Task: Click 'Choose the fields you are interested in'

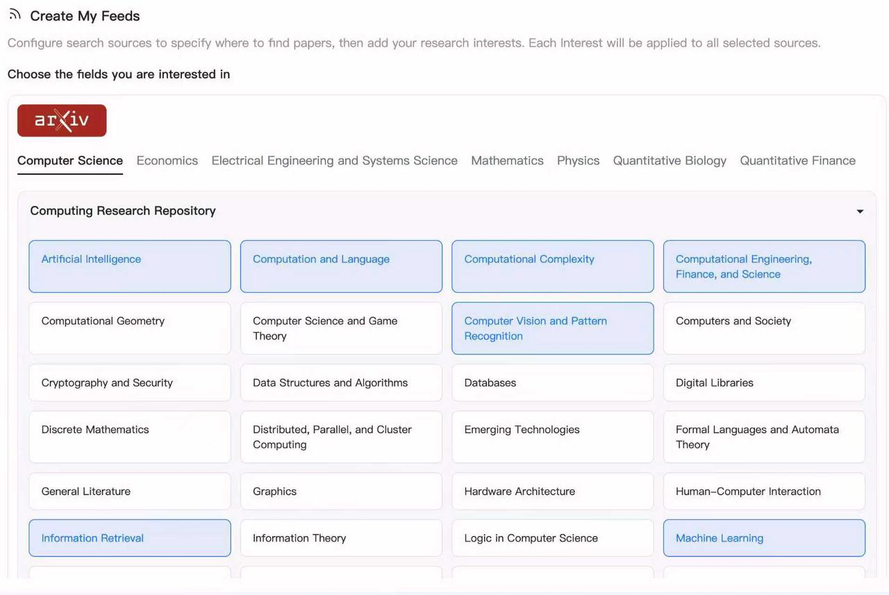Action: pos(119,74)
